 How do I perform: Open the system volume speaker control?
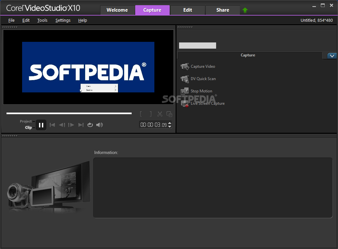point(99,125)
